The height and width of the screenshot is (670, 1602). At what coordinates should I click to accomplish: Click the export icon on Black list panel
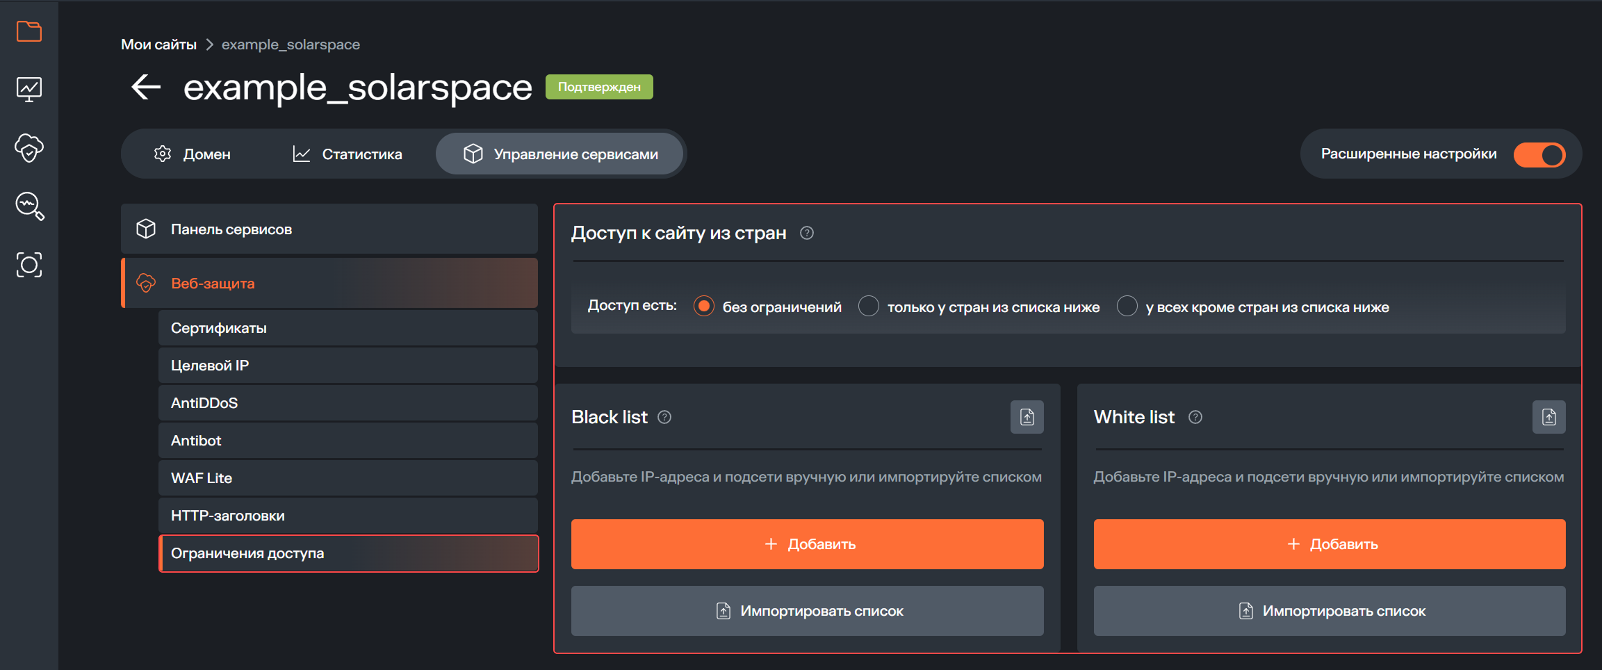pyautogui.click(x=1027, y=417)
